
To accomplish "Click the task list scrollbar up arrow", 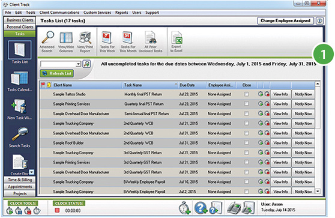I will click(318, 84).
